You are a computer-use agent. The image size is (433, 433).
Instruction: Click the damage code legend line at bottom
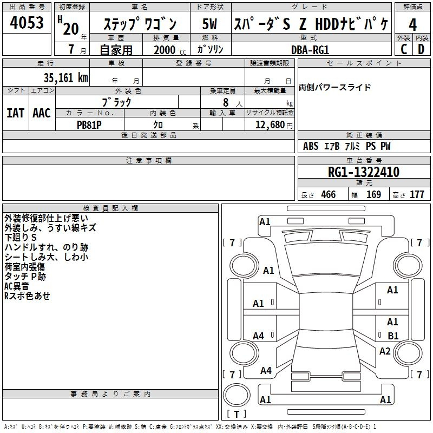point(190,427)
